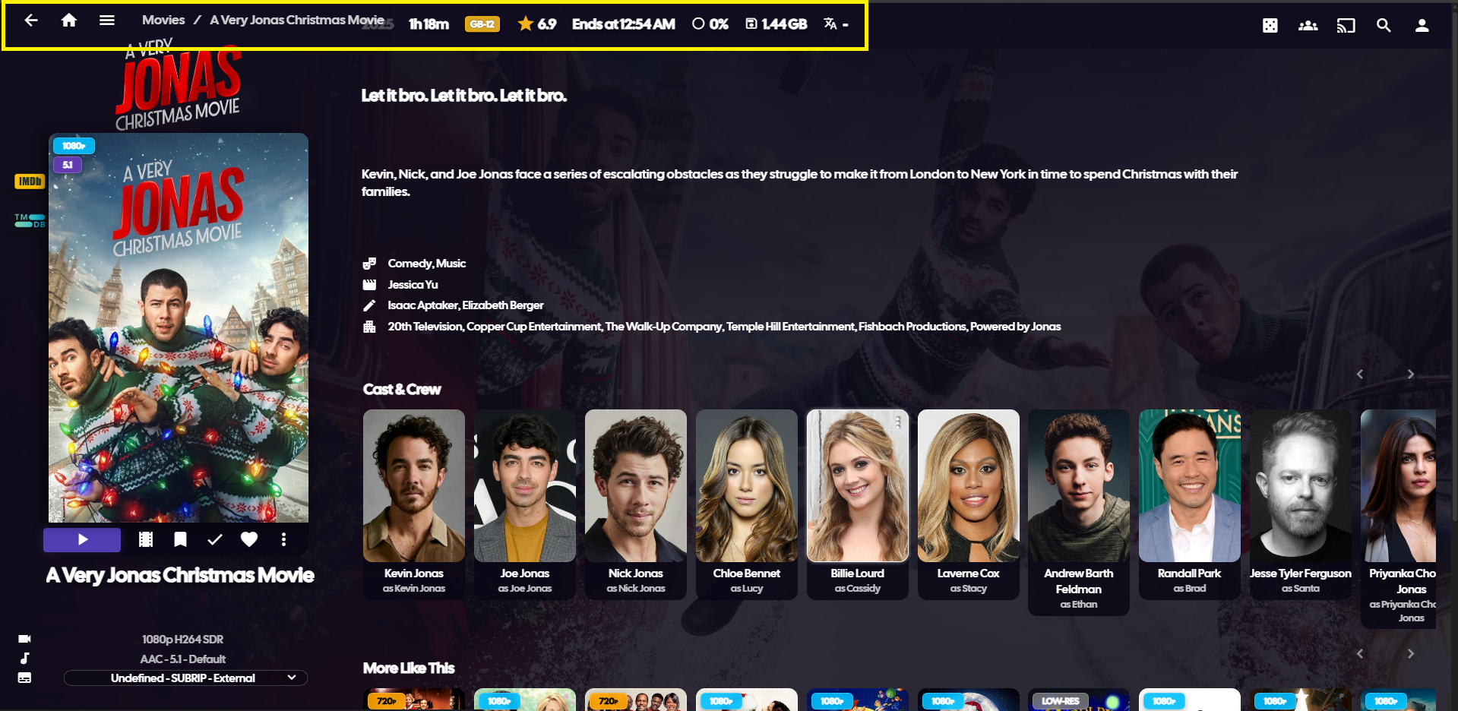Open the user profile icon
Screen dimensions: 1458x711
[1422, 26]
